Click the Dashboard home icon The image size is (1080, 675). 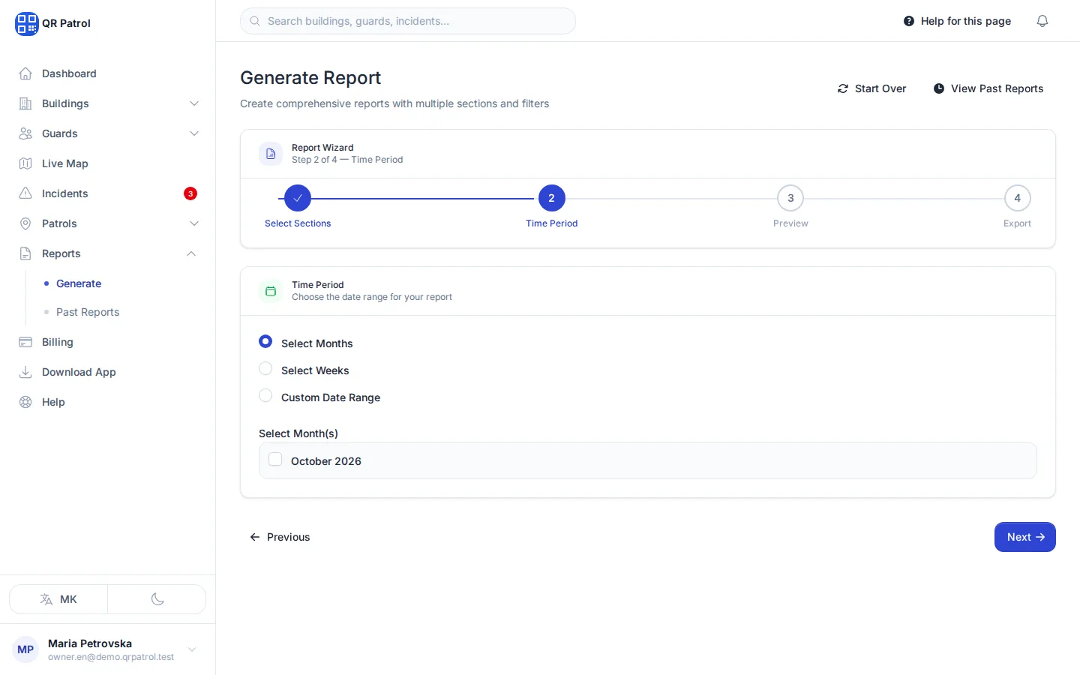[25, 73]
